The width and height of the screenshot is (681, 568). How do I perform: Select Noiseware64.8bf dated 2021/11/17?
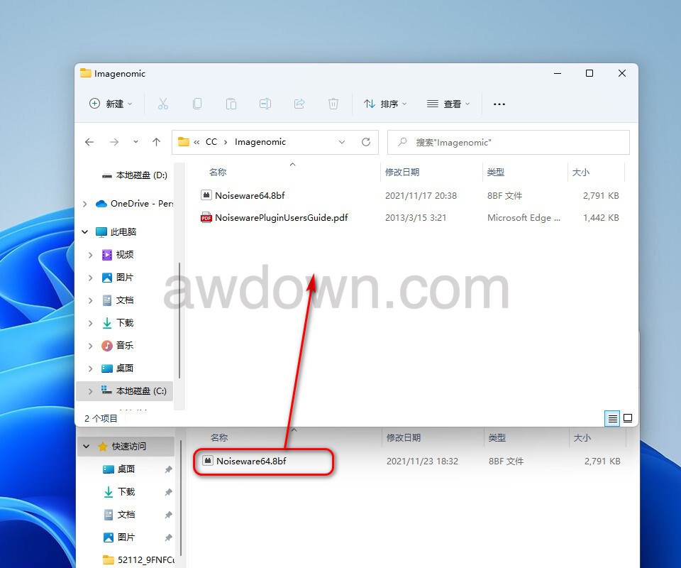[250, 195]
